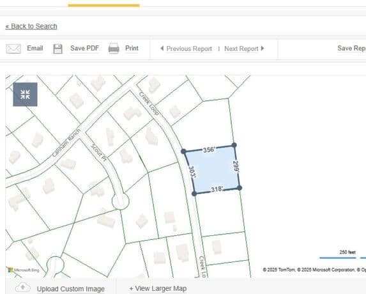Open the Back to Search link
This screenshot has width=366, height=294.
coord(31,26)
